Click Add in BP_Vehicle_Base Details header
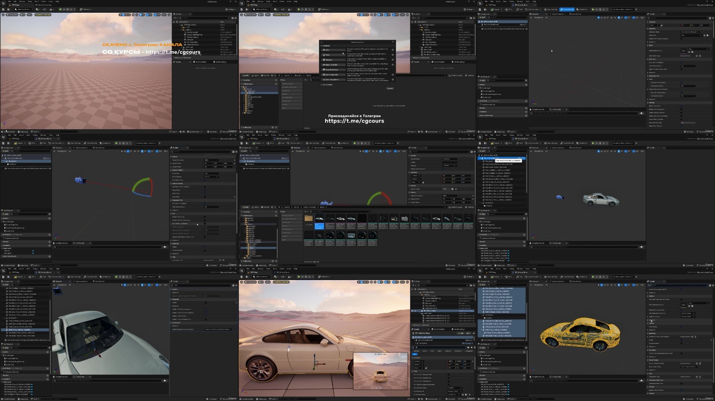 tap(461, 333)
